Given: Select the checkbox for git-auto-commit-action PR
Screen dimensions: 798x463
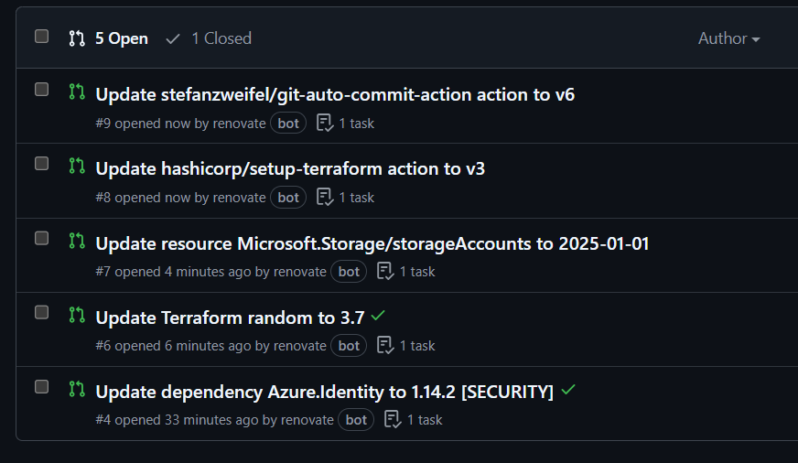Looking at the screenshot, I should (42, 90).
